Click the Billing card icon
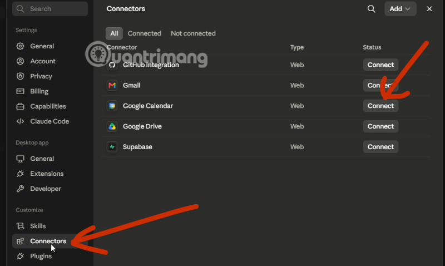Screen dimensions: 445x266 [20, 91]
